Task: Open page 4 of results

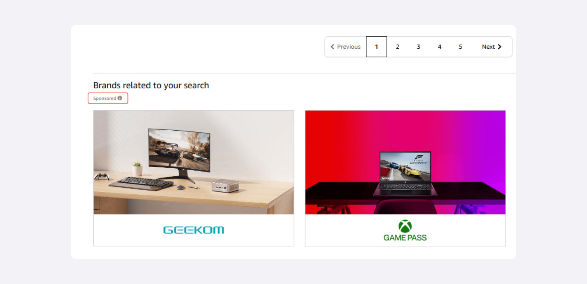Action: (x=440, y=46)
